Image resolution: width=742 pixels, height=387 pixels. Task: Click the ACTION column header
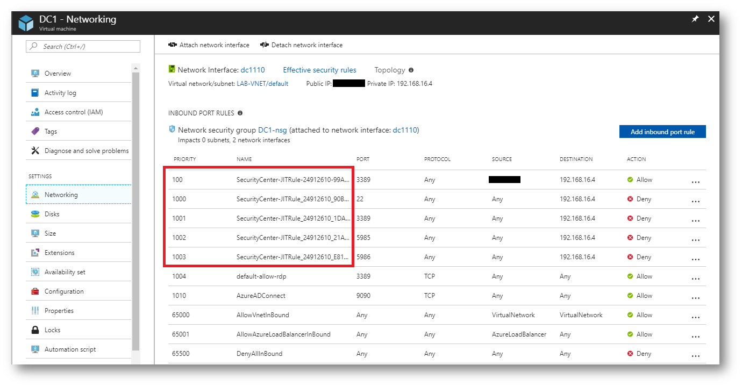tap(637, 159)
